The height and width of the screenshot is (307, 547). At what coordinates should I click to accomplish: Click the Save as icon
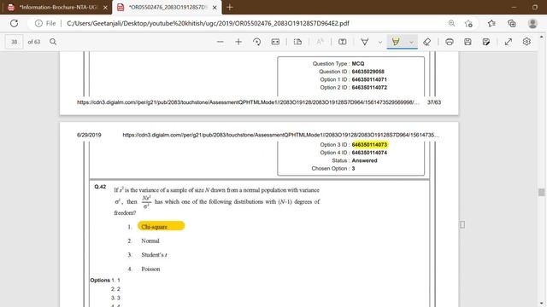(486, 42)
